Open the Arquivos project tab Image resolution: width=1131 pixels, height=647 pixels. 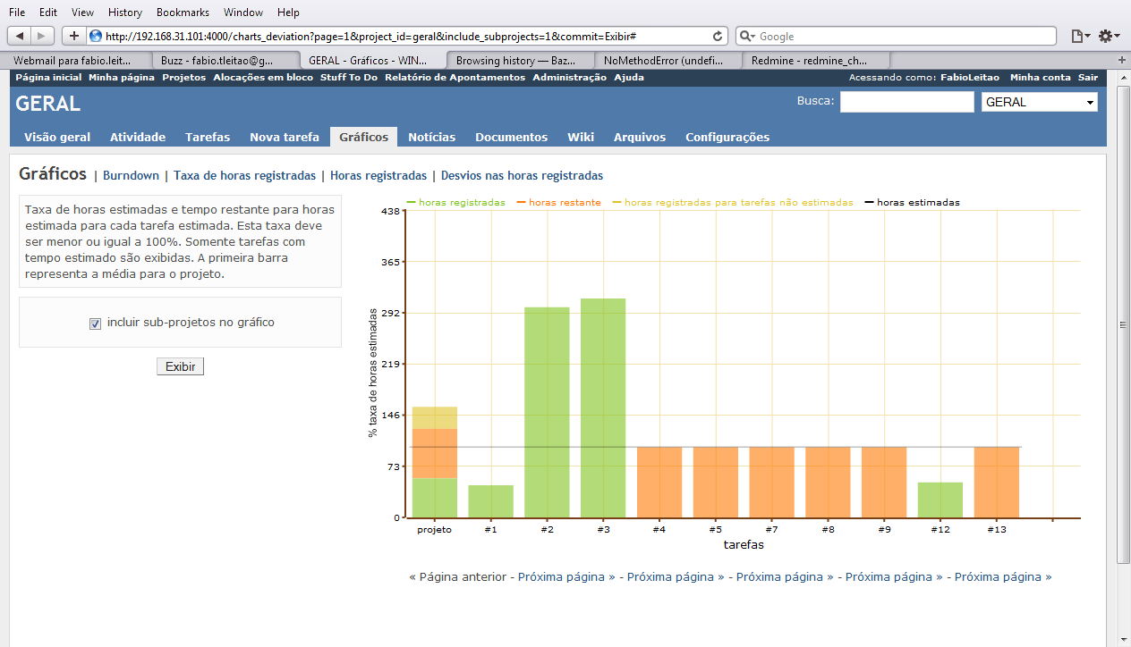640,137
